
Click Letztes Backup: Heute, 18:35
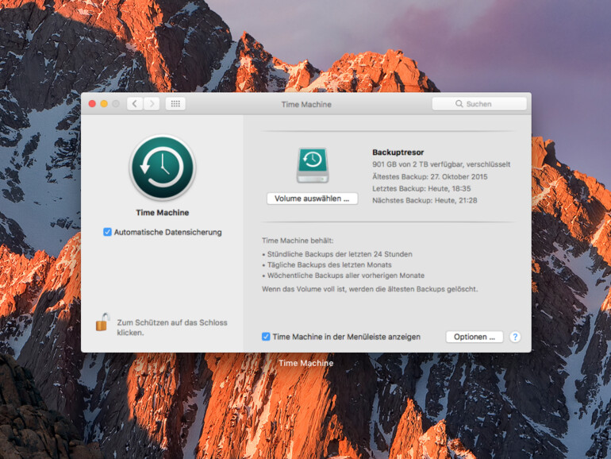421,188
